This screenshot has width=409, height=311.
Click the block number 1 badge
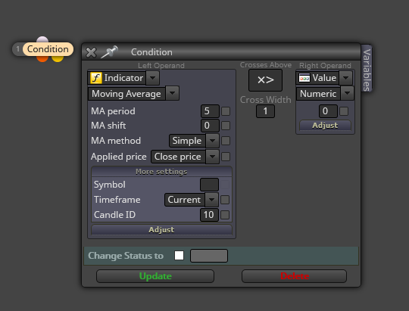point(17,49)
